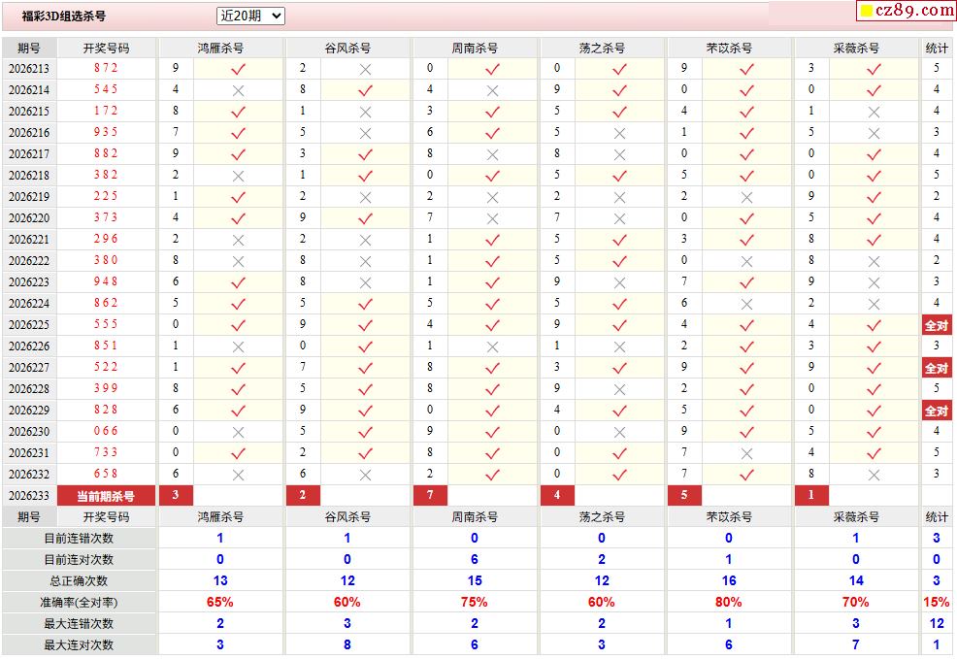Click 芣苡杀号 checkmark in row 2026229
Screen dimensions: 957x659
point(745,411)
